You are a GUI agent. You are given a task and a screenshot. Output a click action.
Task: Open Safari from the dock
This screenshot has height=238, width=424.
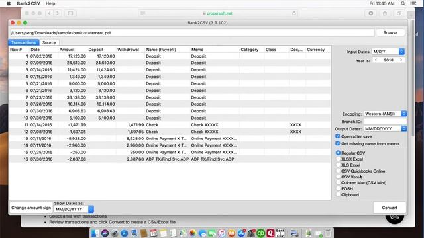coord(124,233)
